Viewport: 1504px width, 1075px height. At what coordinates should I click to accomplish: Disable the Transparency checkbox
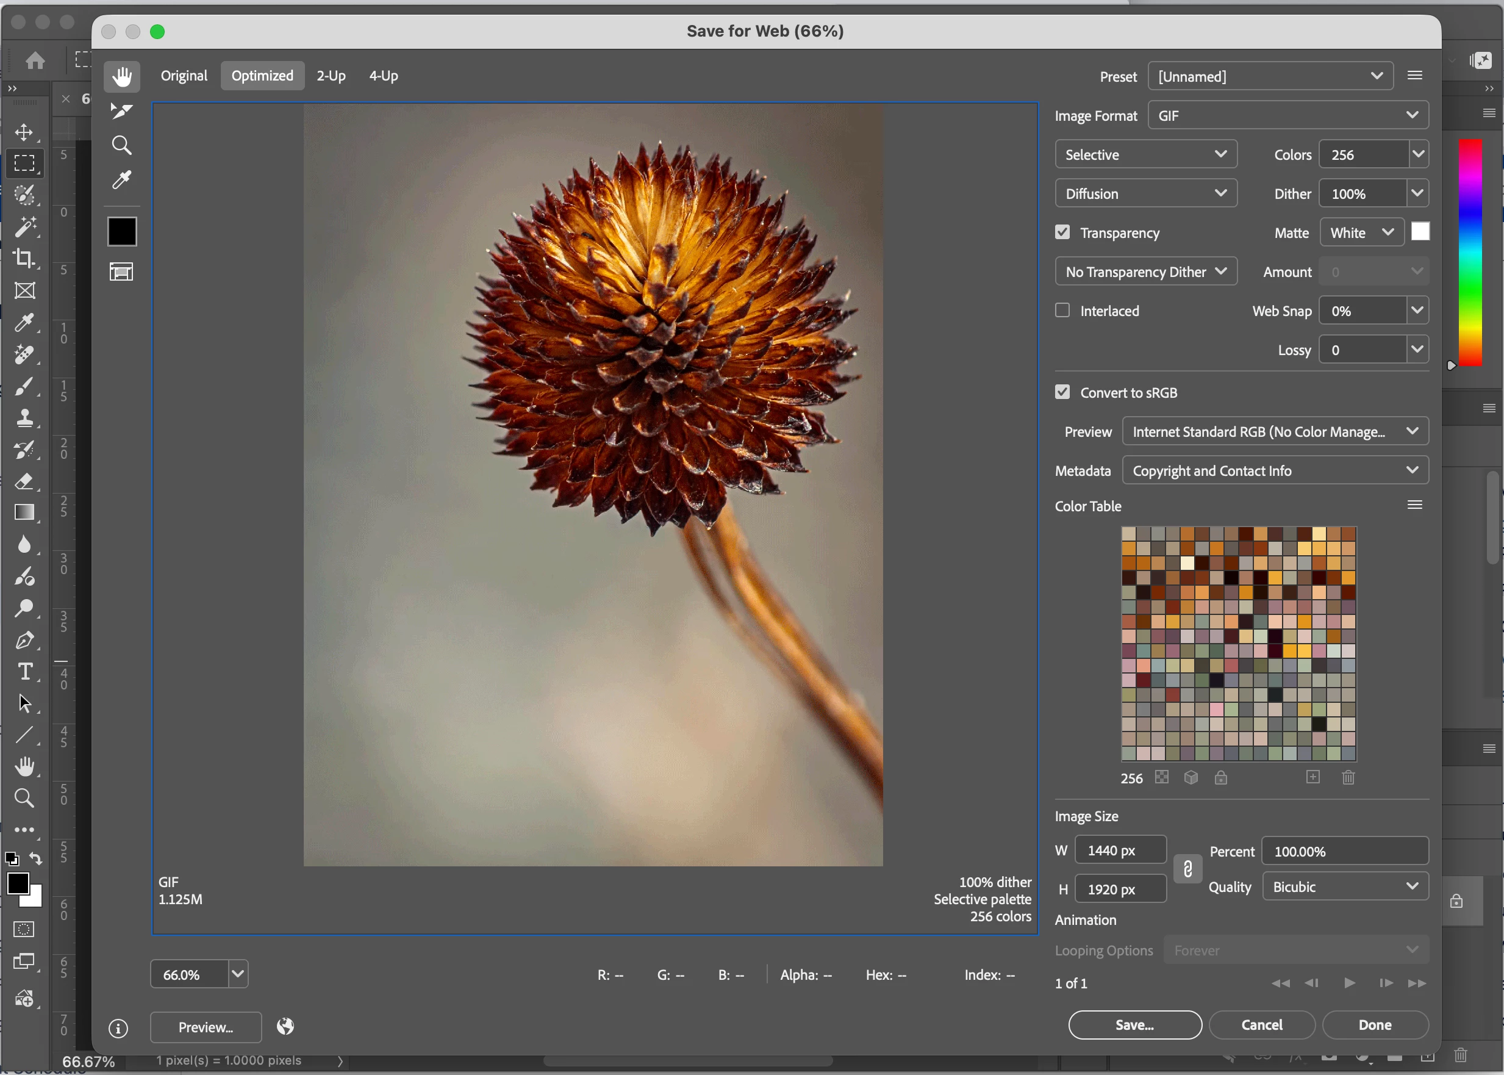(1062, 232)
